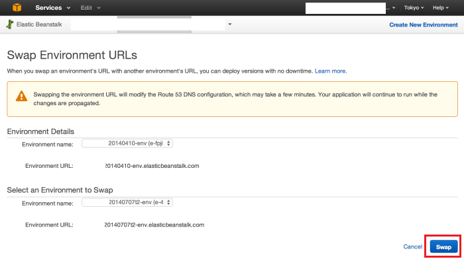Click the Environment Details section heading
Viewport: 464px width, 259px height.
pos(40,131)
